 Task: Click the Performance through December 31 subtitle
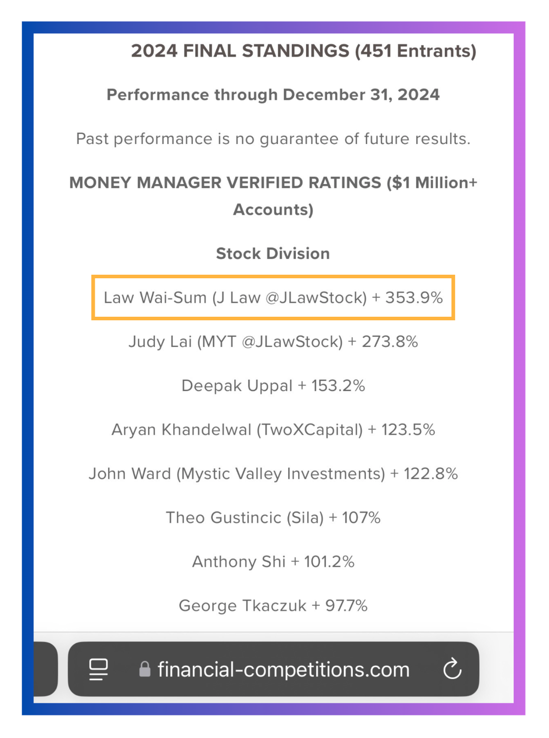tap(273, 95)
